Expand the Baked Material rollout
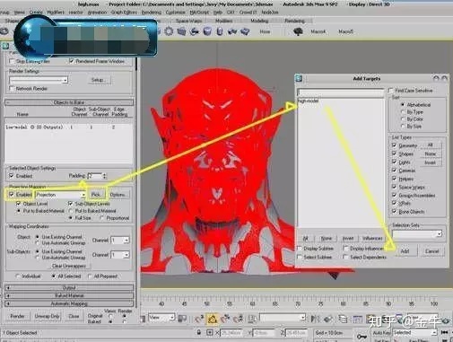Viewport: 453px width, 342px height. click(x=69, y=295)
